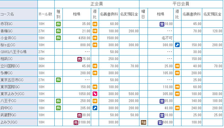Click the 株 badge in the 八王子CC row
224x128 pixels.
click(x=59, y=101)
